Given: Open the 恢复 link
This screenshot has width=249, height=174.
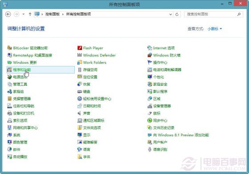Looking at the screenshot, I should [x=87, y=84].
